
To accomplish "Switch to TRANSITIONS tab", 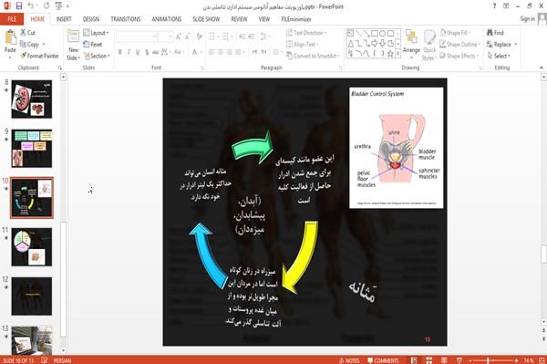I will 126,19.
